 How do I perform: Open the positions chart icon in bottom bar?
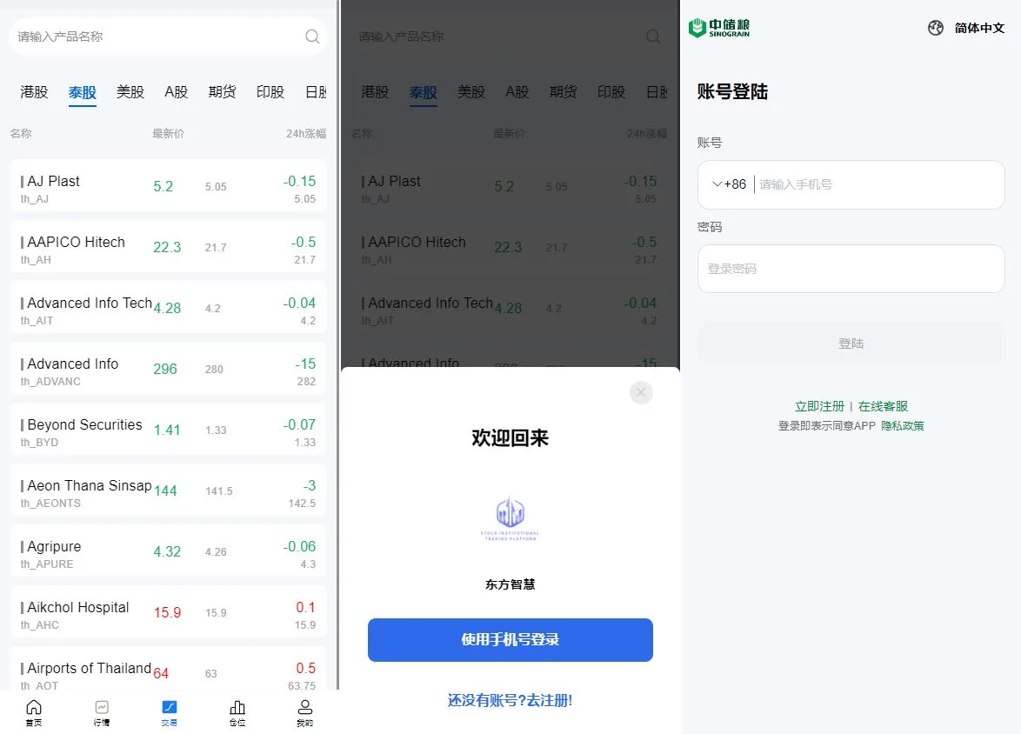pos(237,712)
